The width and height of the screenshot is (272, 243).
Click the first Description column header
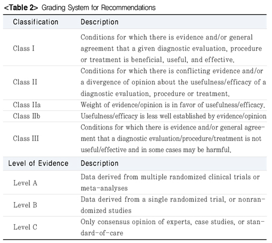tap(100, 22)
